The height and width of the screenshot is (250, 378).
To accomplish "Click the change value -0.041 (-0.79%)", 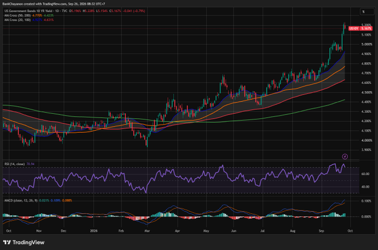I will [134, 11].
